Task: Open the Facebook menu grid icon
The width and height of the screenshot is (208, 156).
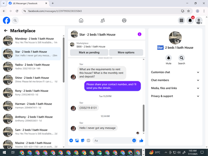Action: point(181,20)
